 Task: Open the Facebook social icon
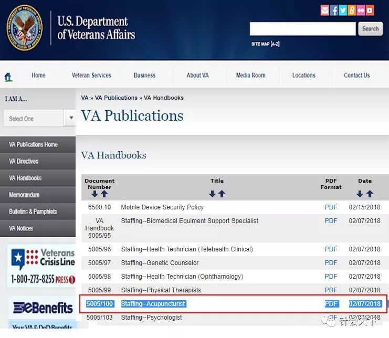point(334,10)
